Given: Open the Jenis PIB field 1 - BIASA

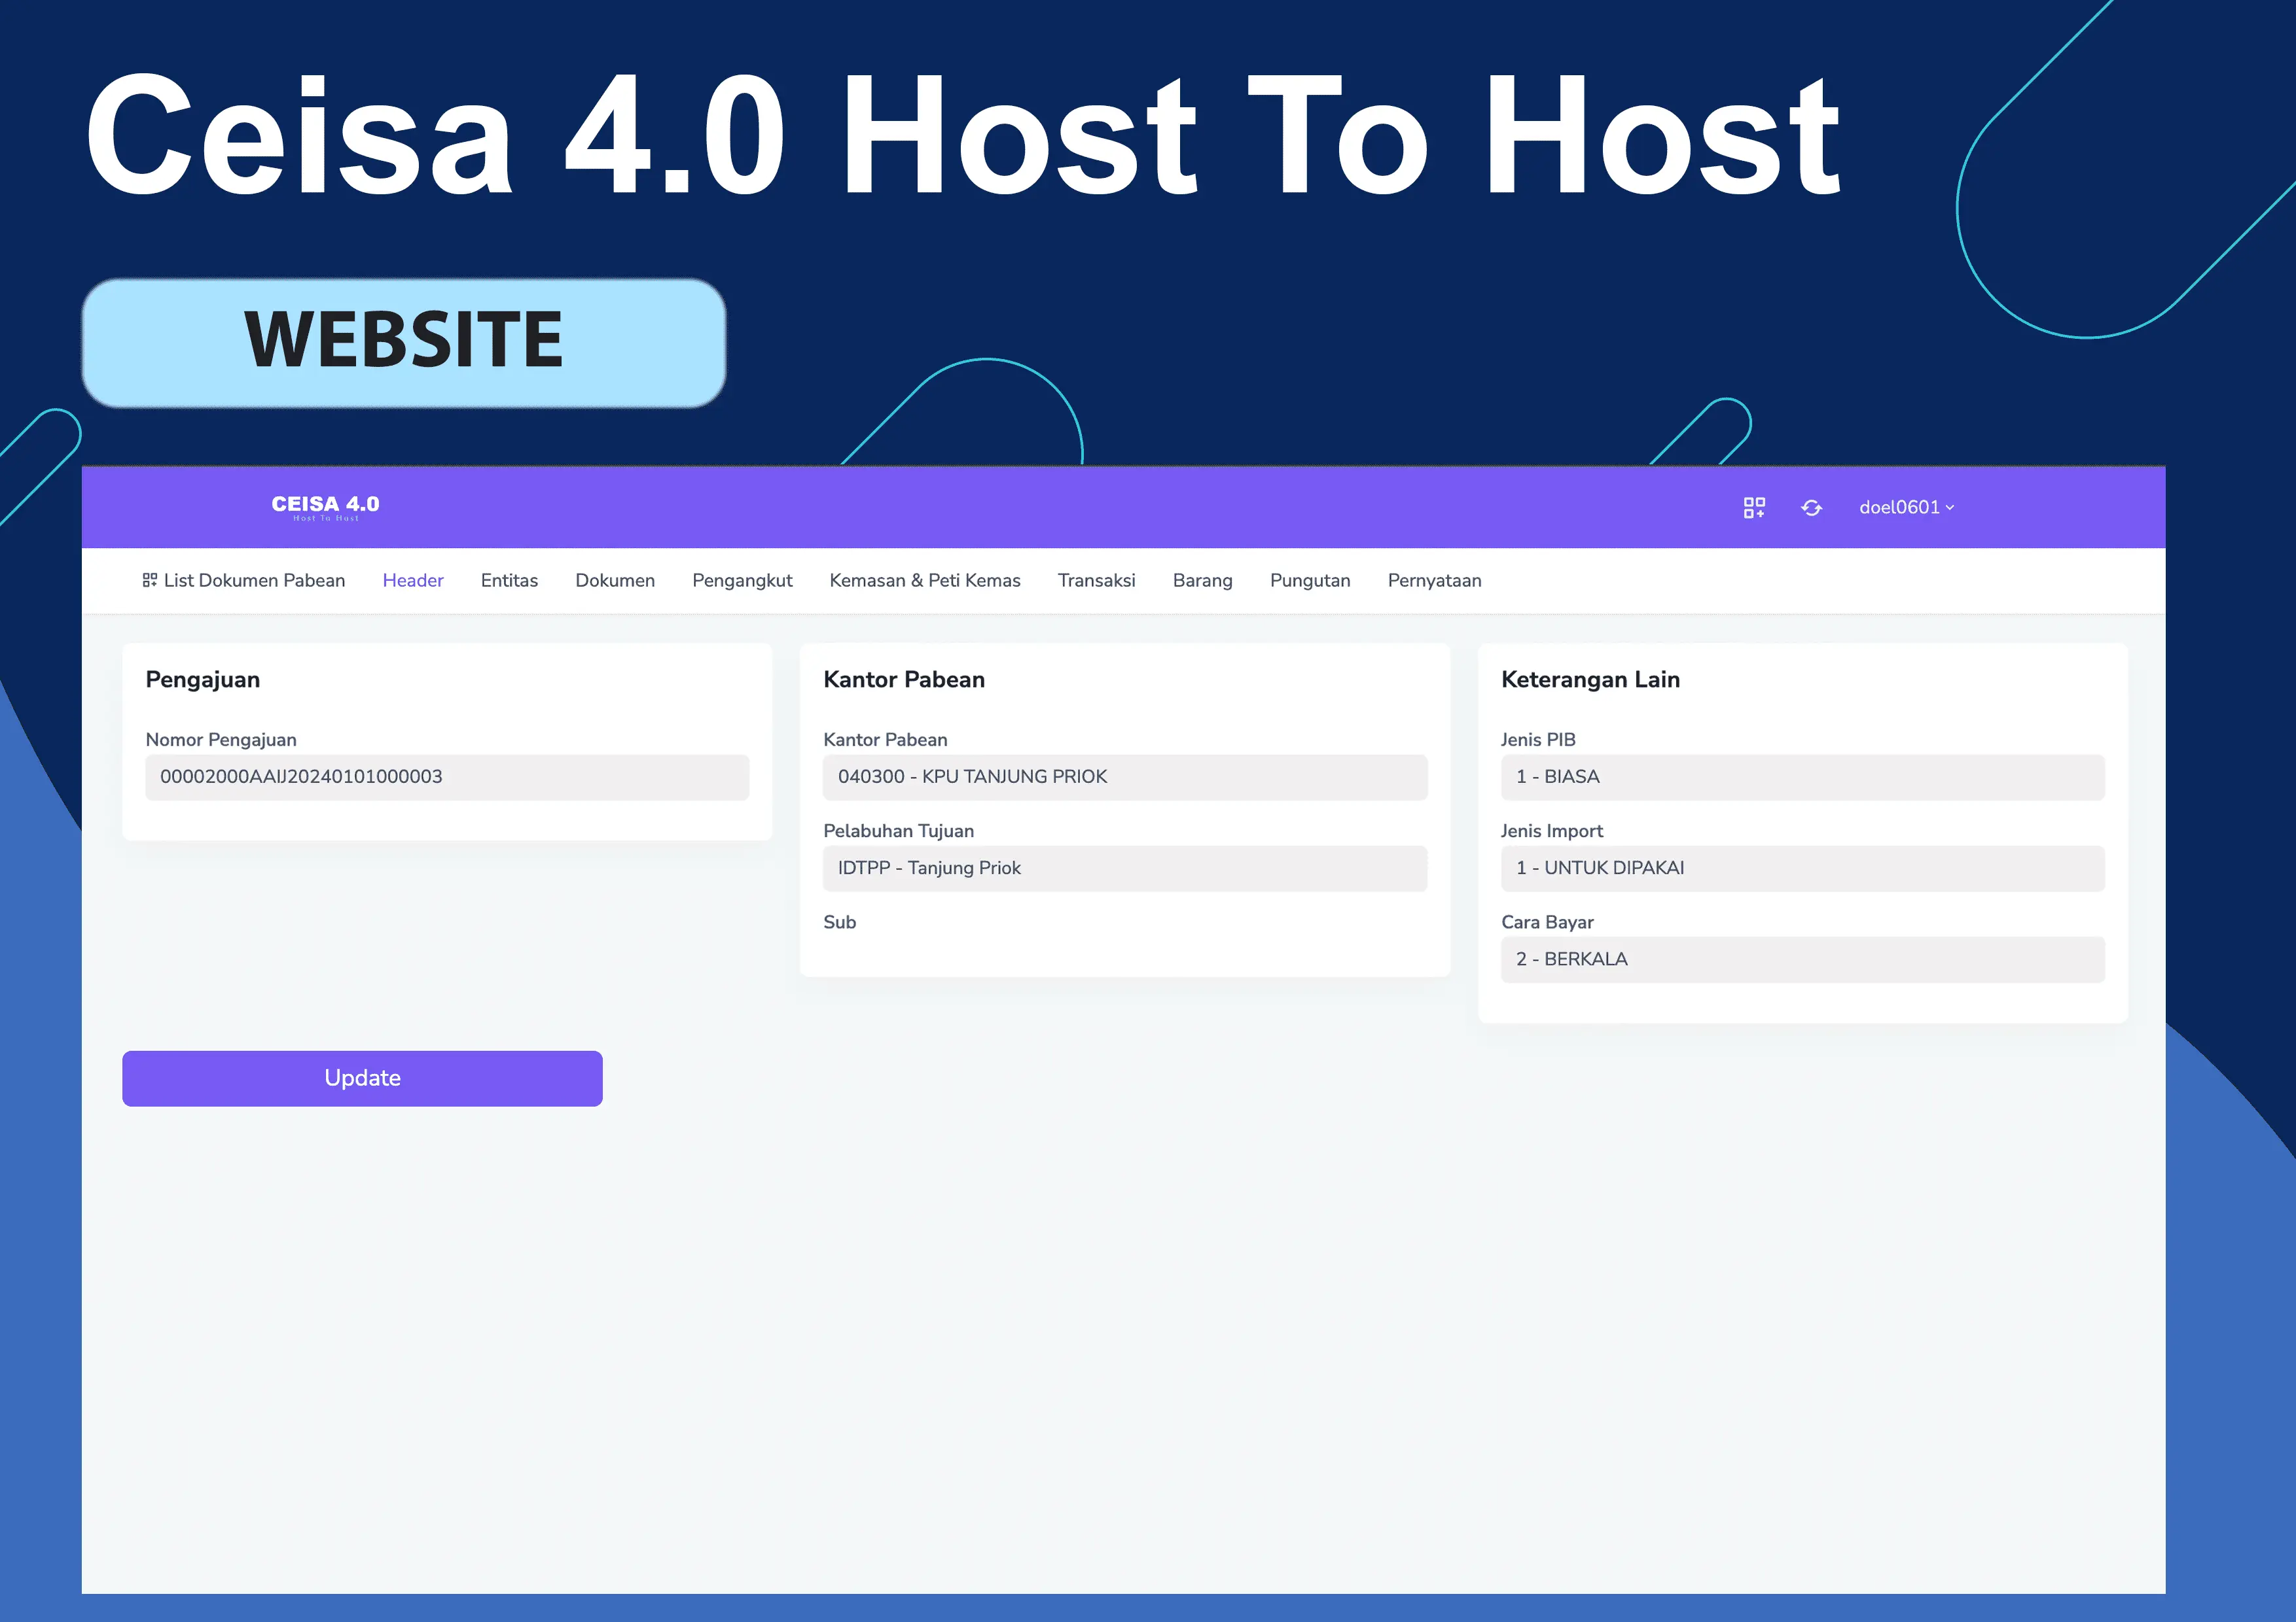Looking at the screenshot, I should click(1803, 776).
